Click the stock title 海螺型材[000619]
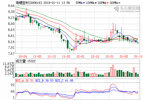 tap(29, 3)
